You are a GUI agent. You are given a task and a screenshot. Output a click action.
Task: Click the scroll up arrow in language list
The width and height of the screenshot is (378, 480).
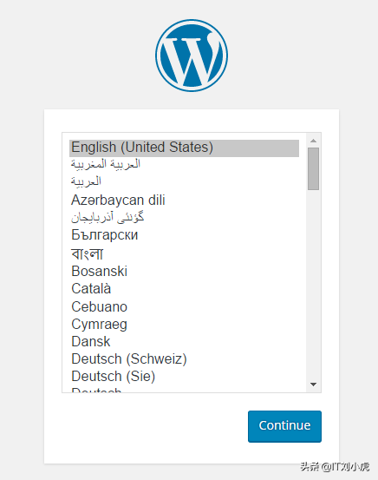[x=313, y=141]
